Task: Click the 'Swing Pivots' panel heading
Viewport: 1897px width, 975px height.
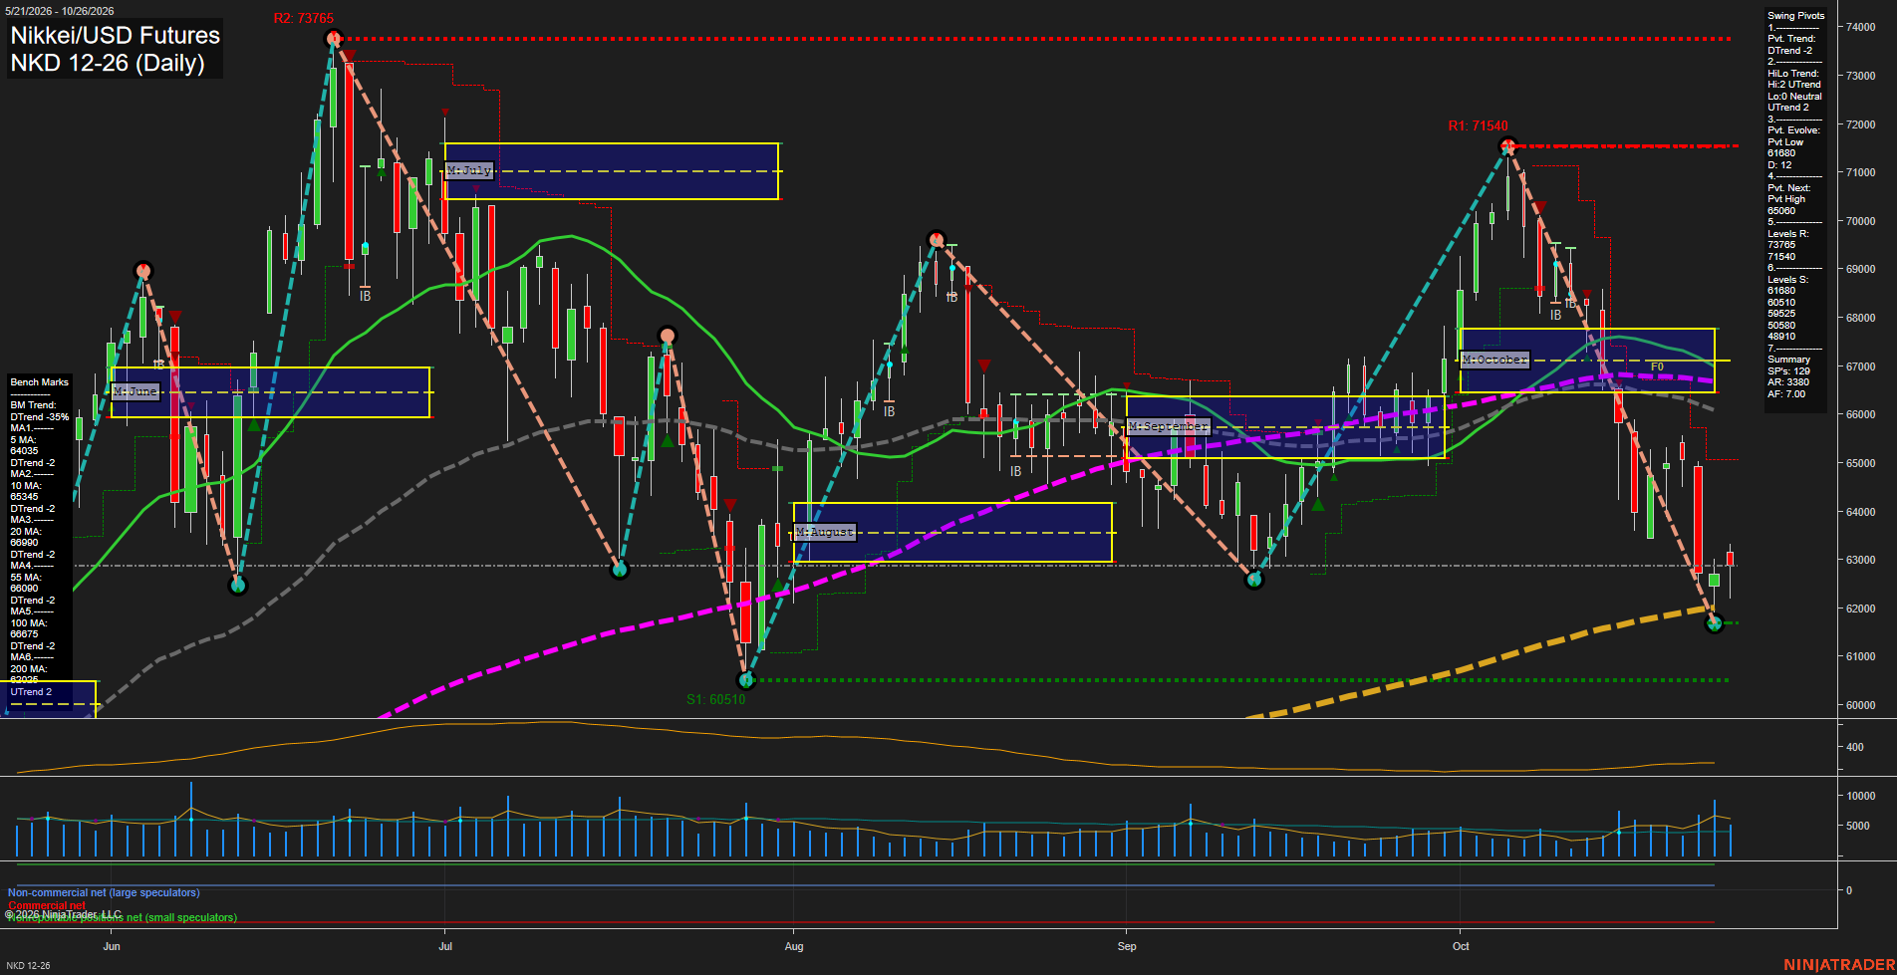Action: click(x=1795, y=16)
